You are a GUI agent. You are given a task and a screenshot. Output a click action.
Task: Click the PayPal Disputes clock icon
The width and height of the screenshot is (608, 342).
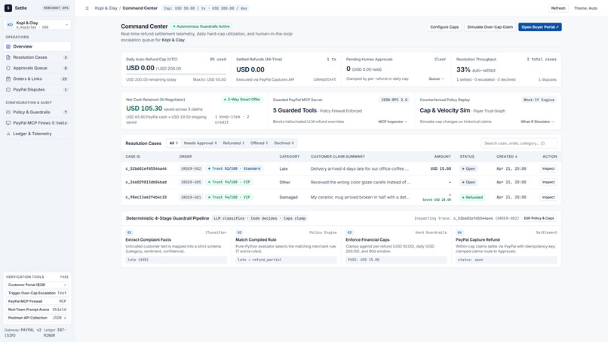(x=8, y=90)
